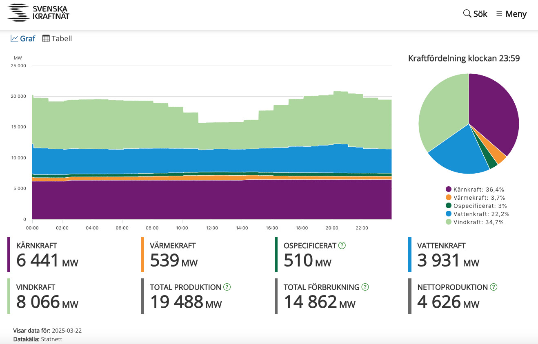Click the purple Kärnkraft area in graph
The height and width of the screenshot is (344, 538).
[x=204, y=200]
